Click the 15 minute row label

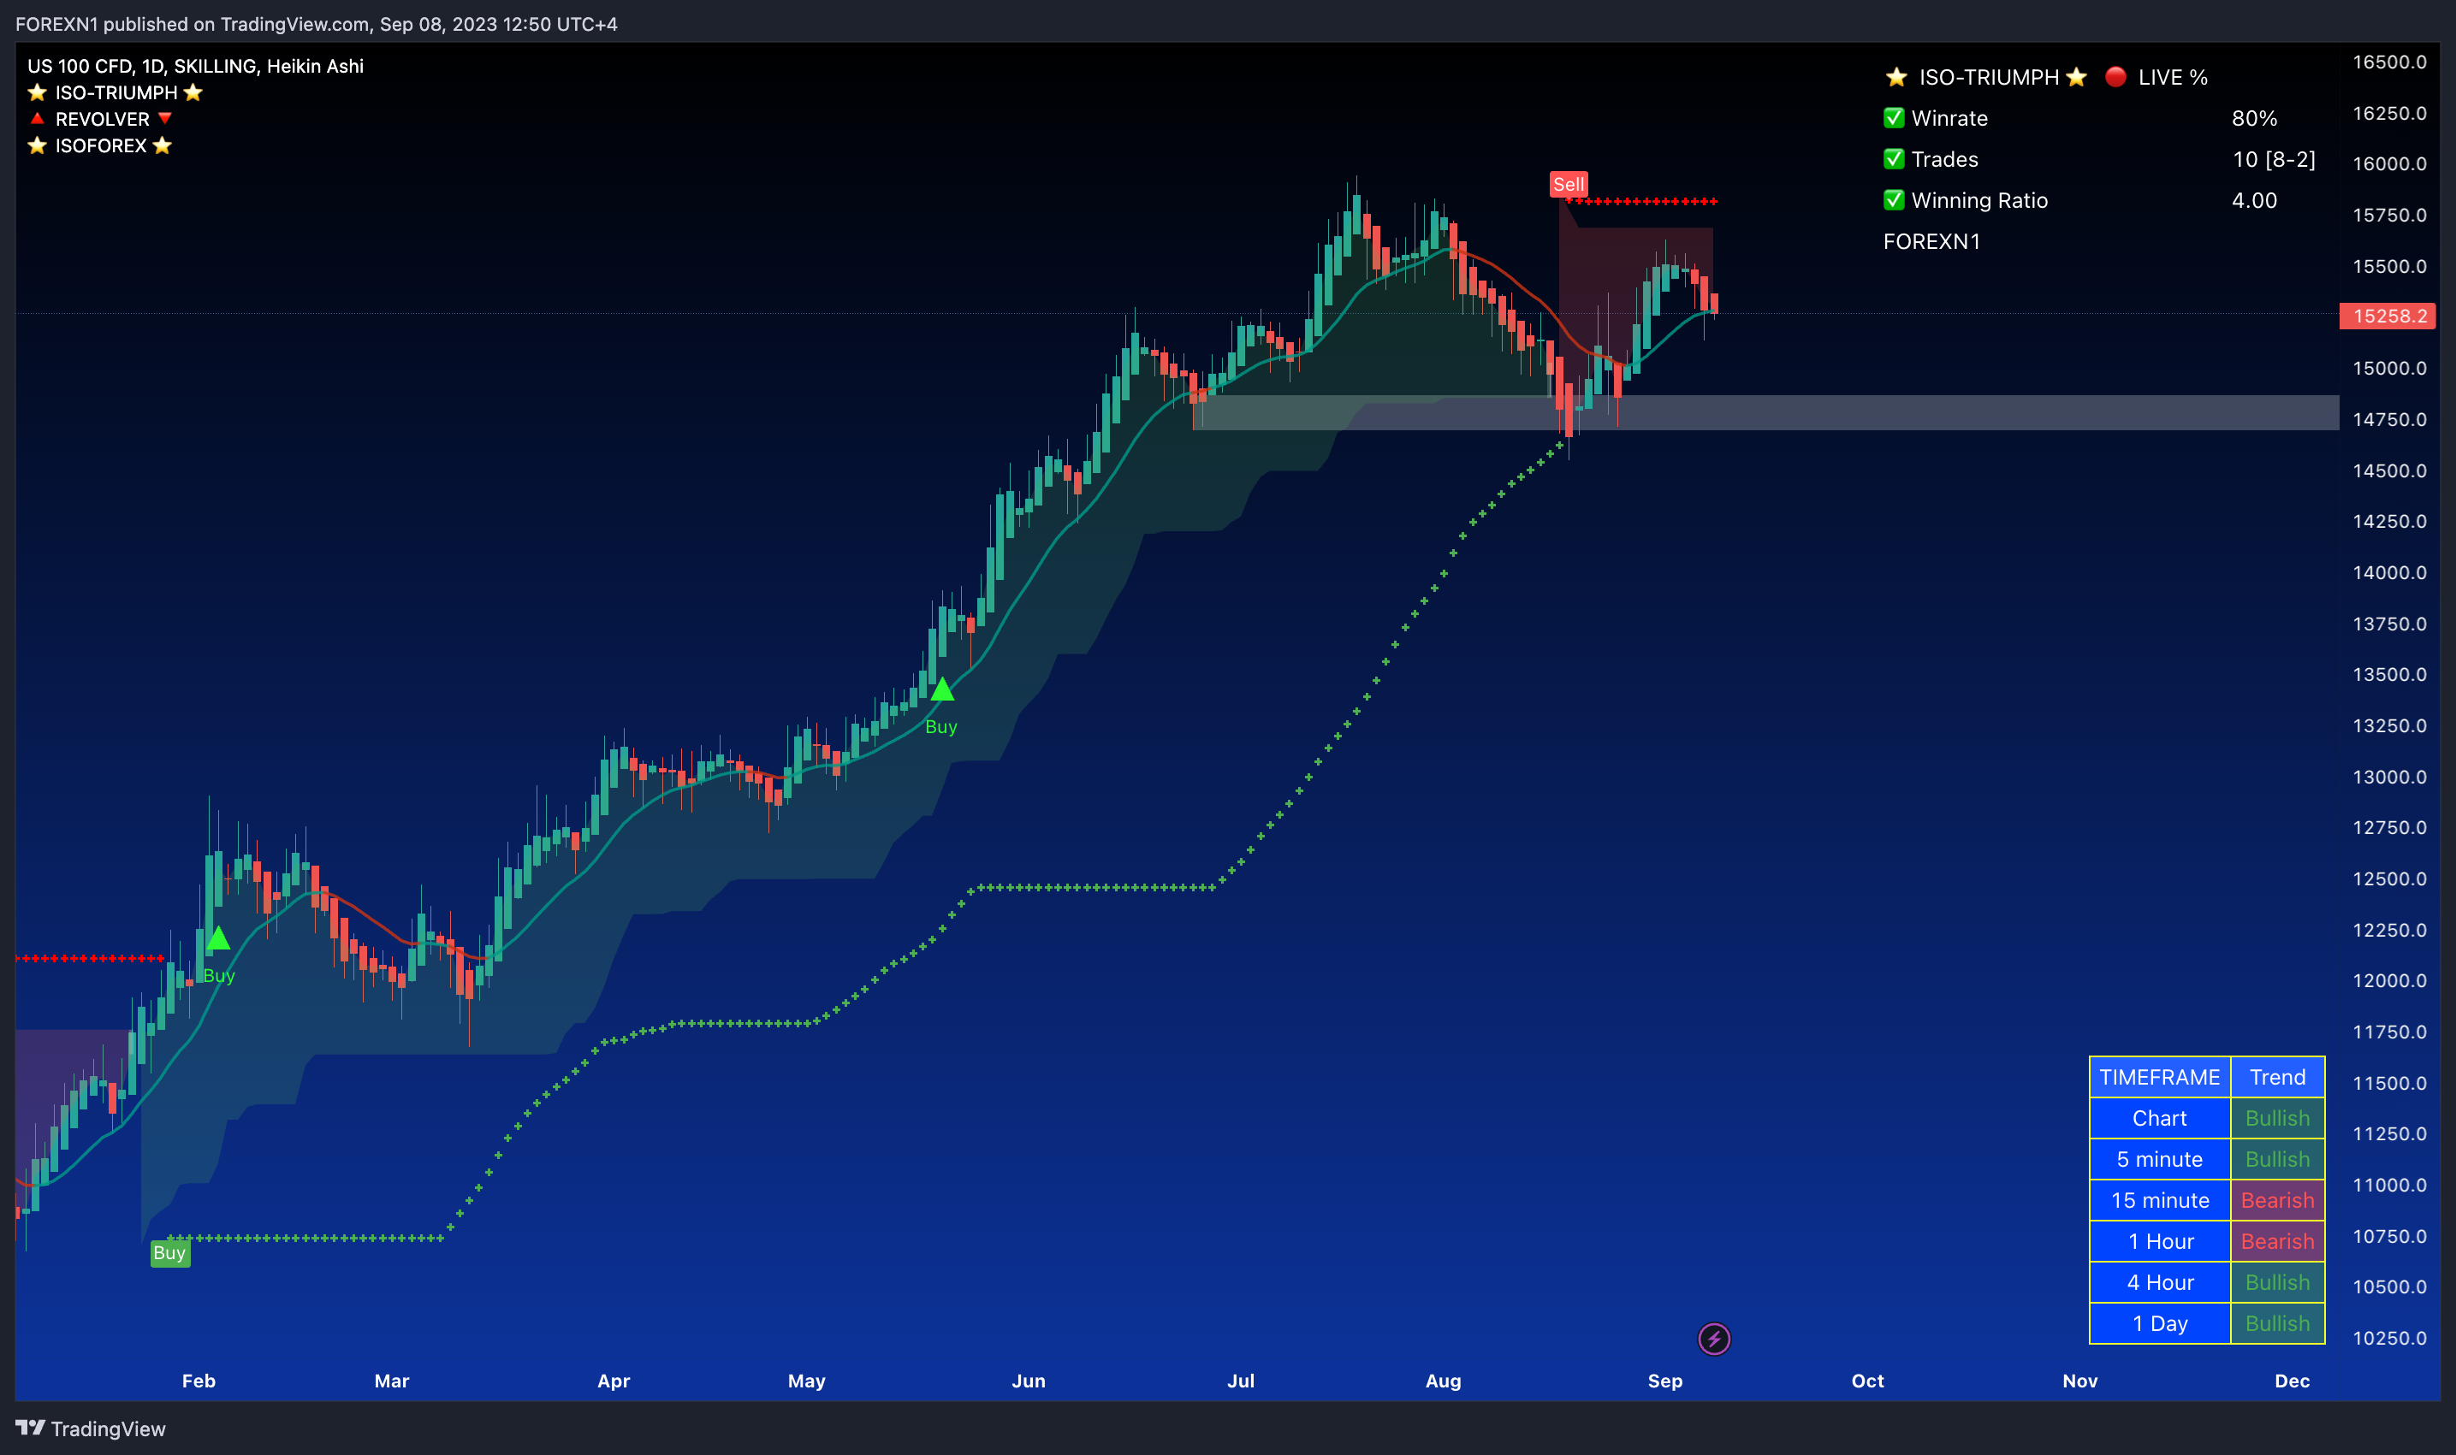[x=2160, y=1200]
